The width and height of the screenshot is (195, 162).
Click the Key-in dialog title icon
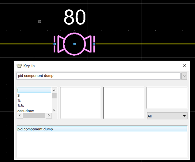pos(19,66)
